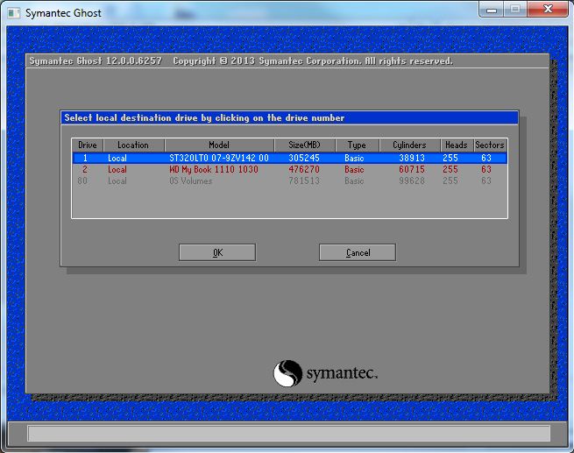Viewport: 574px width, 453px height.
Task: Click the 476270 size value
Action: (304, 169)
